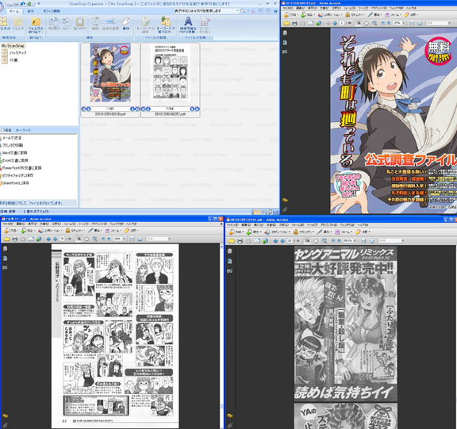Select Marquee Zoom tool in top-right Acrobat

point(374,23)
